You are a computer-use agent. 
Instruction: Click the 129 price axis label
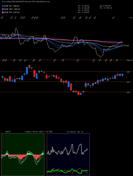(128, 82)
